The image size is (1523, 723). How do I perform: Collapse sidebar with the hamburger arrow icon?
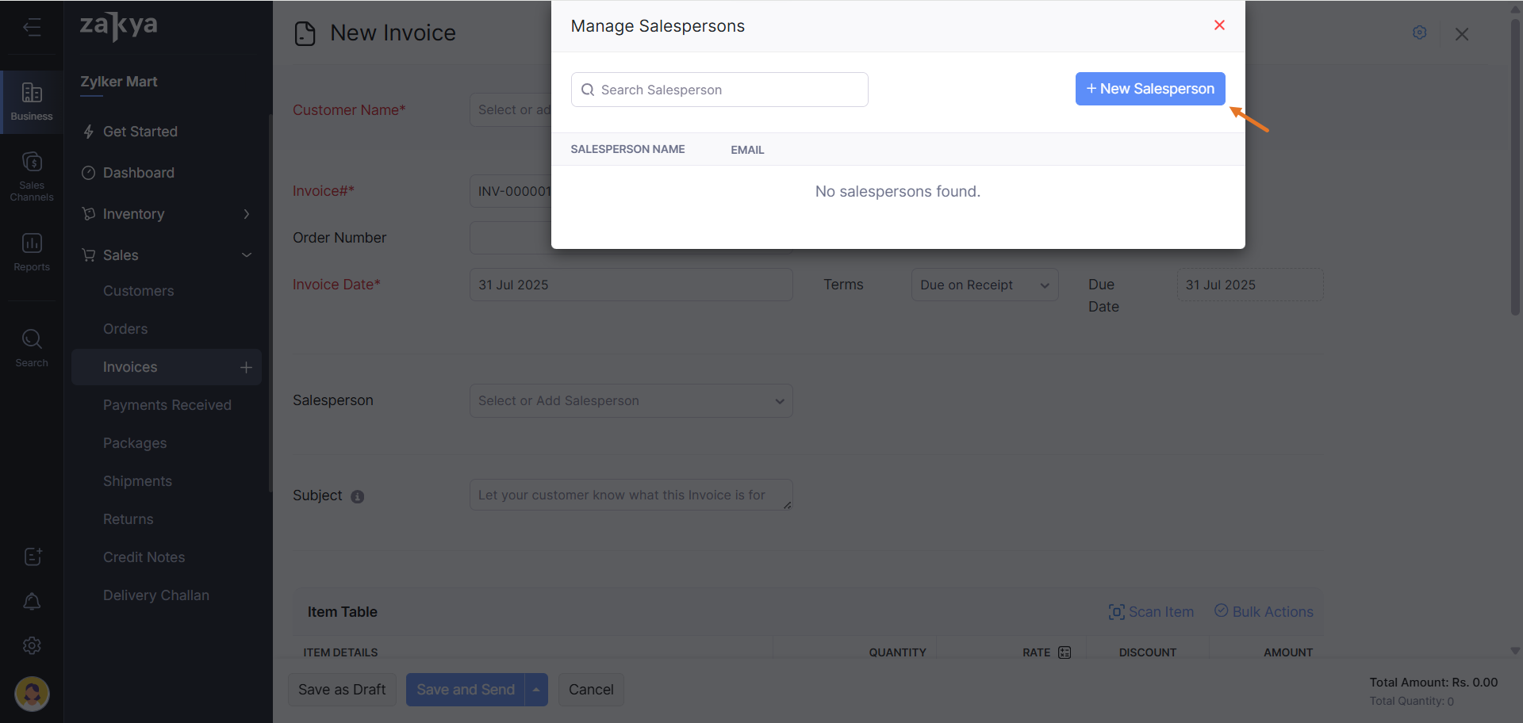(x=32, y=28)
